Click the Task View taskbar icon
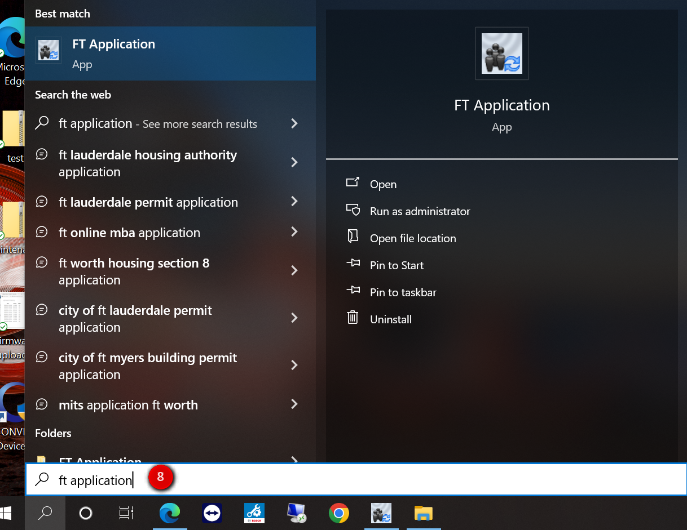687x530 pixels. click(x=126, y=513)
